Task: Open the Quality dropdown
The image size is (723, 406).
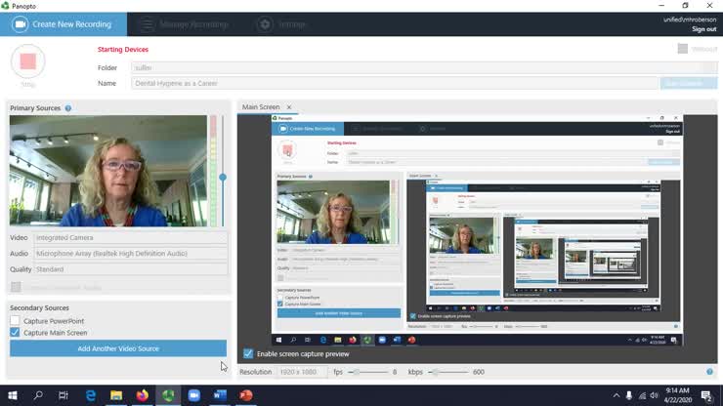Action: [130, 269]
